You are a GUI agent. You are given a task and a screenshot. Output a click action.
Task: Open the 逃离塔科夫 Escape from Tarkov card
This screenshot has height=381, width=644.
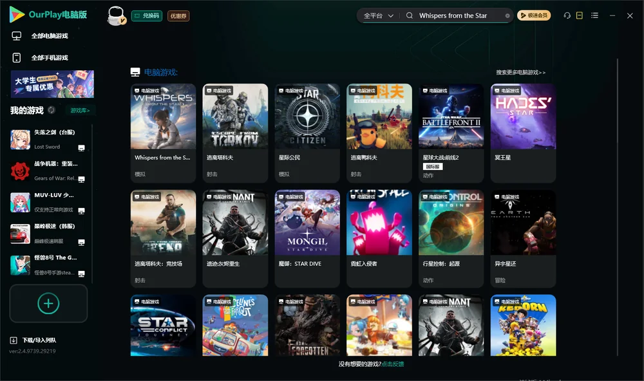tap(235, 133)
